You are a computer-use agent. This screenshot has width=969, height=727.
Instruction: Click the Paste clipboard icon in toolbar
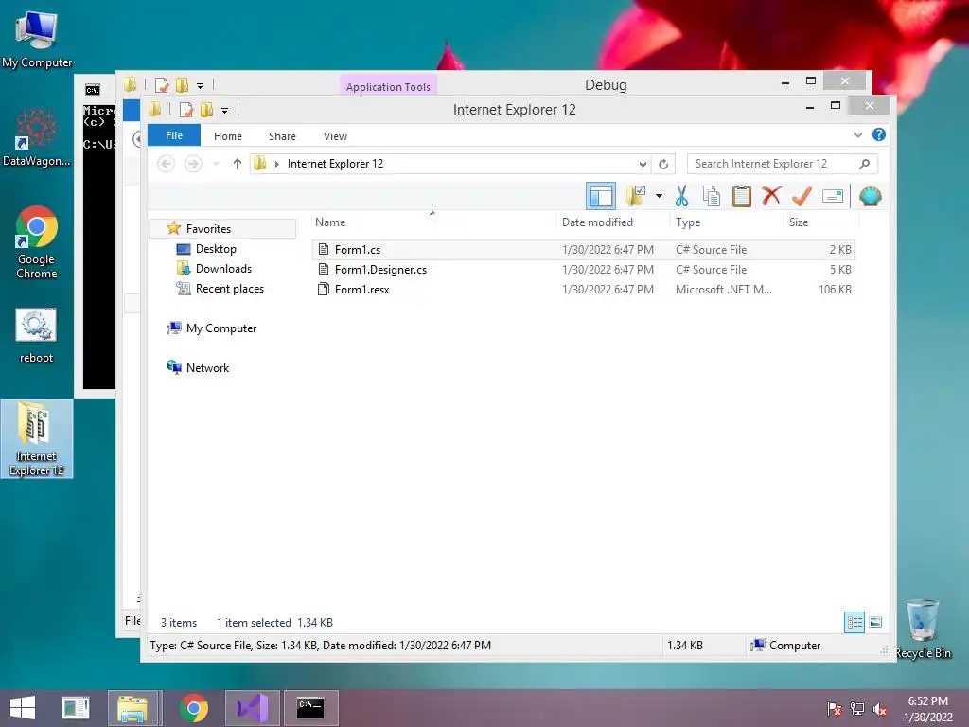coord(742,197)
